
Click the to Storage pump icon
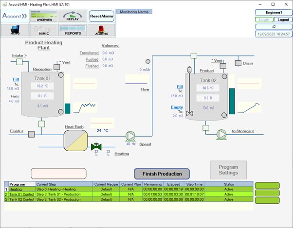tap(221, 133)
